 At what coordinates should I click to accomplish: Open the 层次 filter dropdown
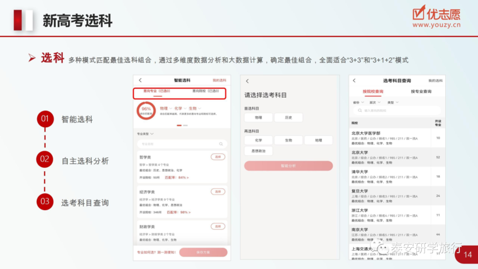[375, 102]
